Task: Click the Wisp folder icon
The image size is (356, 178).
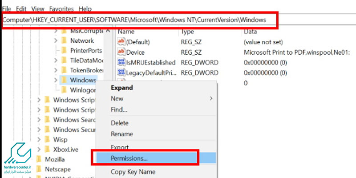Action: pyautogui.click(x=47, y=139)
